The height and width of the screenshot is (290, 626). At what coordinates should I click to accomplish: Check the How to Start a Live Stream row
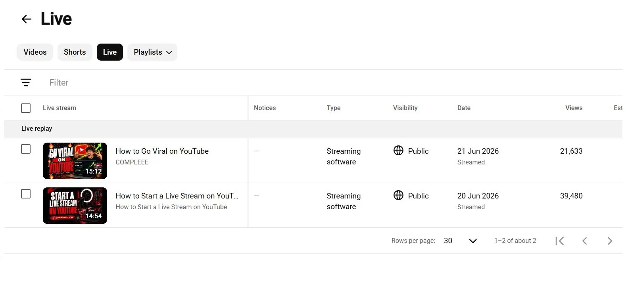coord(26,194)
